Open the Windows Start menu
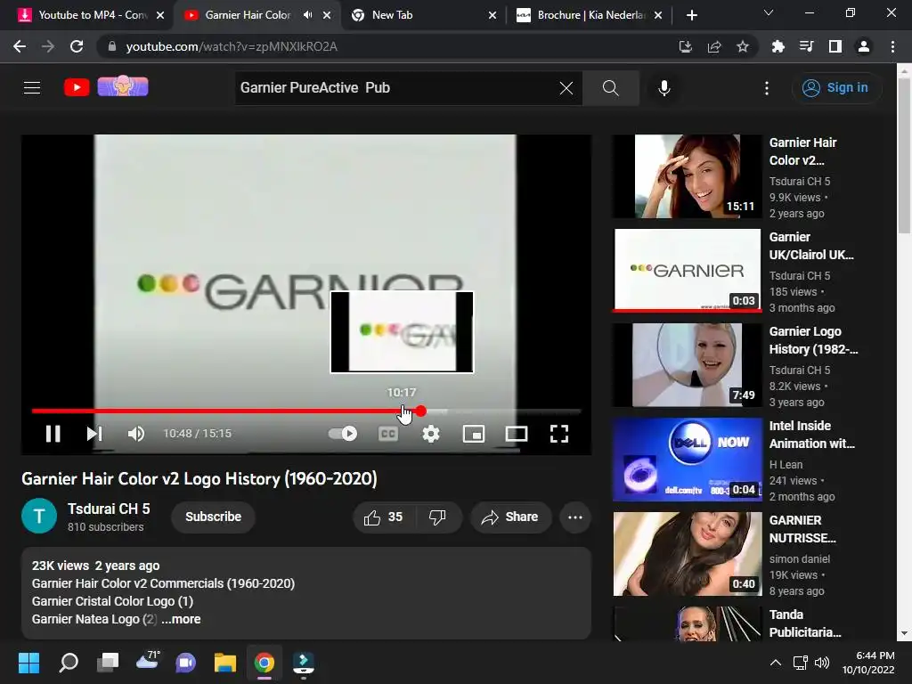The image size is (912, 684). coord(28,663)
